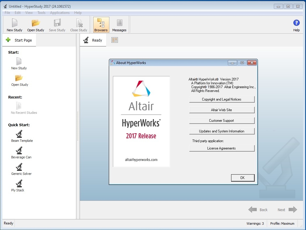Launch the Beverage Can quick start
Viewport: 306px width, 230px height.
(21, 153)
